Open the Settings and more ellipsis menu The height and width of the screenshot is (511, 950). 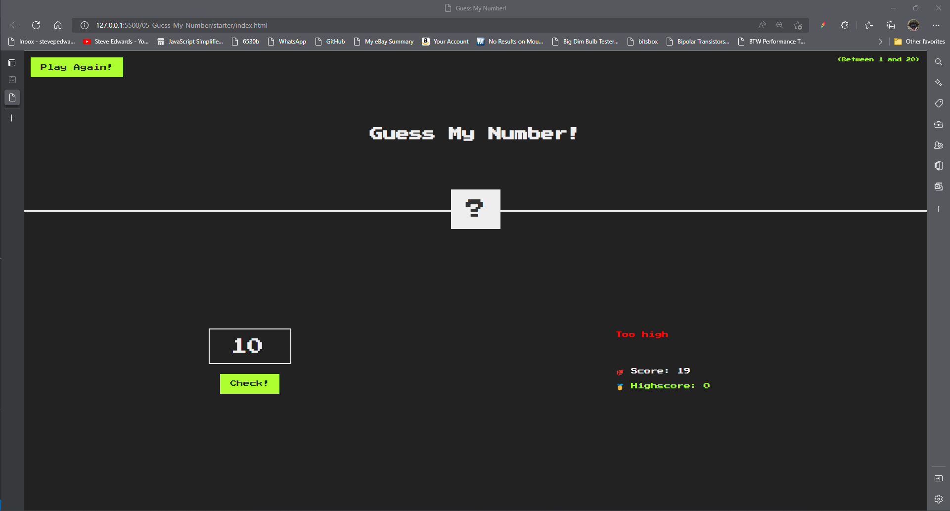point(936,25)
